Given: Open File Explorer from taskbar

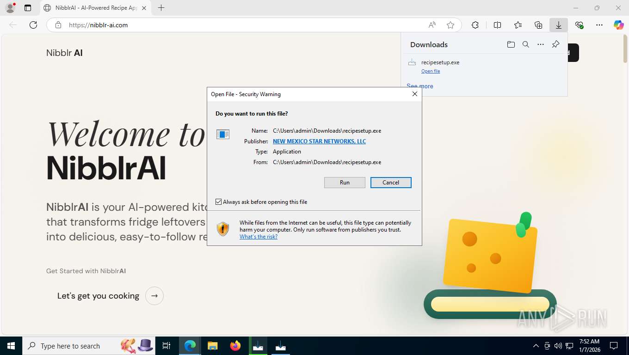Looking at the screenshot, I should (x=212, y=346).
